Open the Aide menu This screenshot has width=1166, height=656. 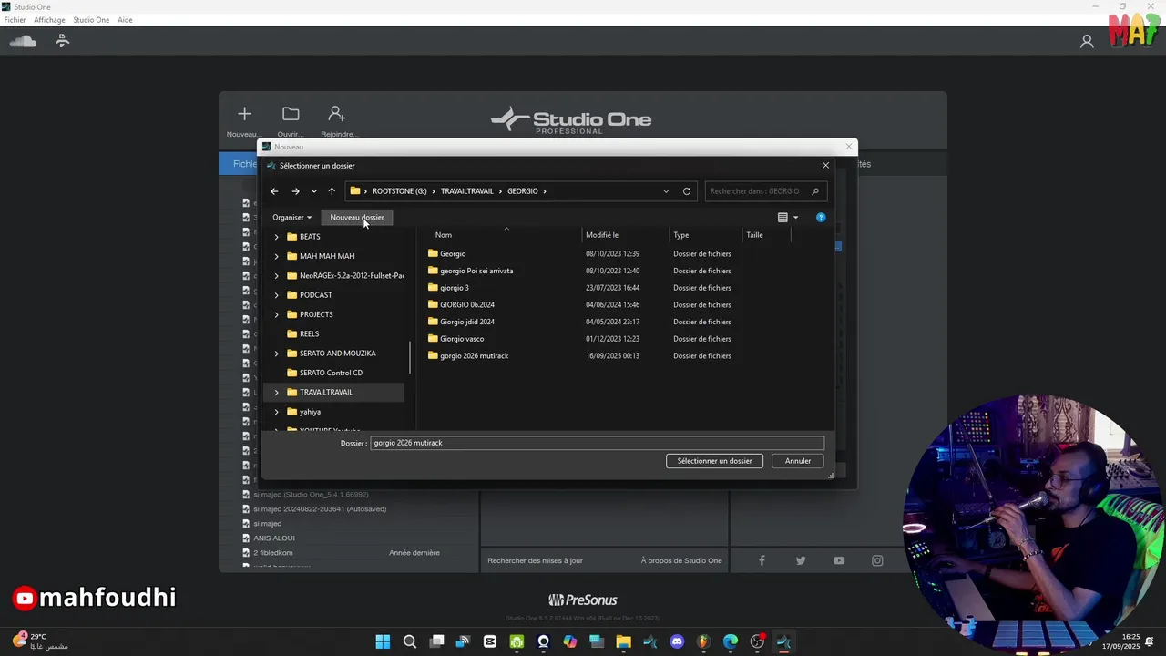tap(125, 20)
